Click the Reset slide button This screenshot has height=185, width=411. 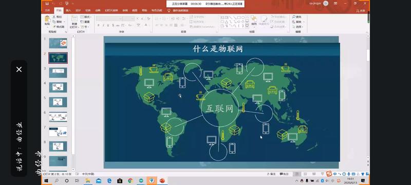pyautogui.click(x=85, y=22)
